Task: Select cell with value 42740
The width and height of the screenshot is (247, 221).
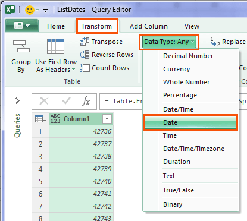Action: 81,181
